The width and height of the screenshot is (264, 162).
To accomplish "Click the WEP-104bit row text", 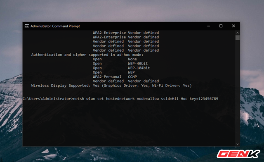I will click(121, 68).
